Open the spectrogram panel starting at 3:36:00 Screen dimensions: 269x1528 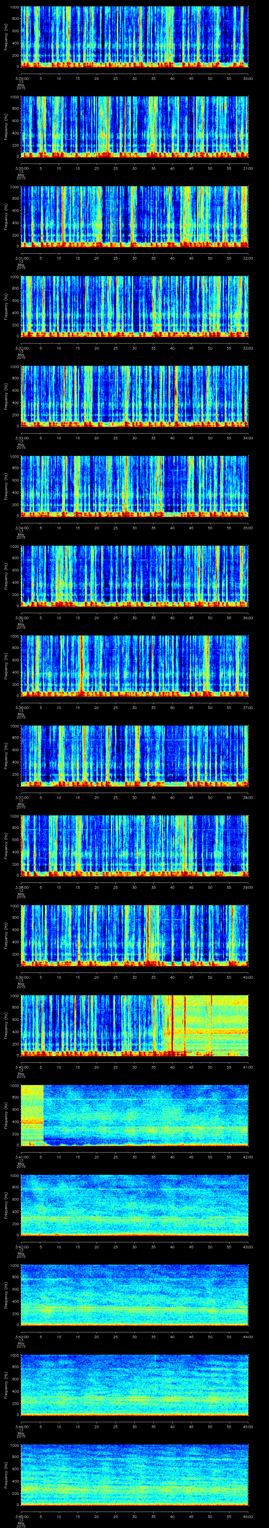pos(135,665)
